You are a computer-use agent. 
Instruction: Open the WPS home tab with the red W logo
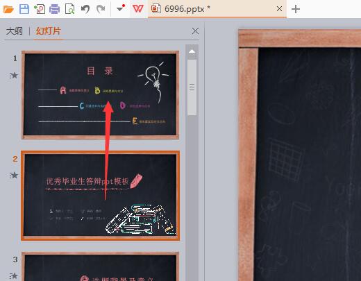coord(138,9)
